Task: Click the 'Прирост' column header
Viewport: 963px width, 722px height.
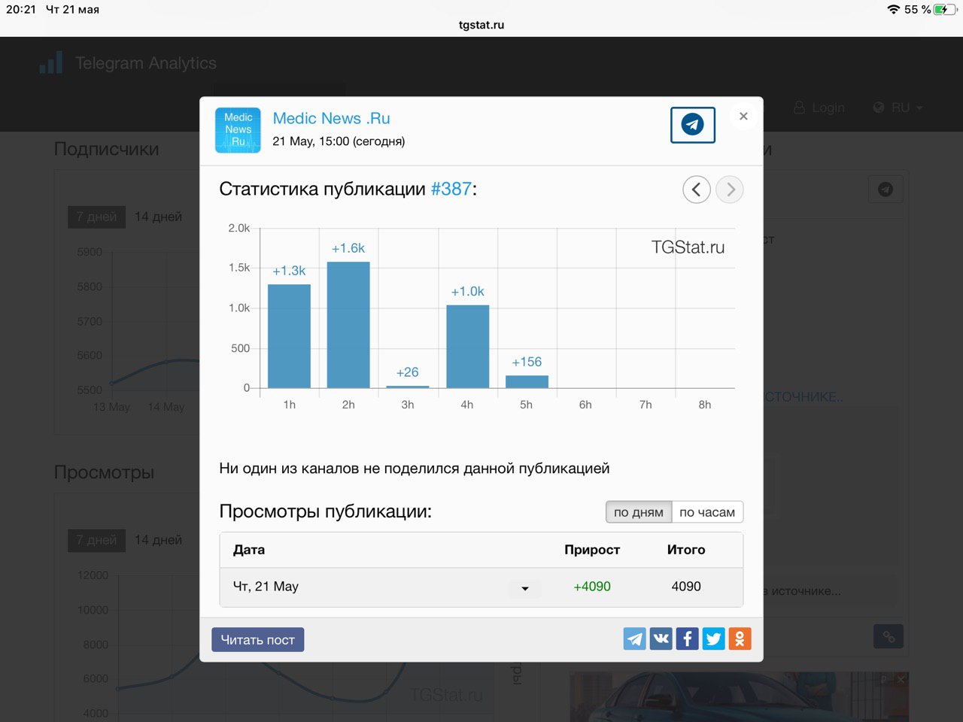Action: click(592, 550)
